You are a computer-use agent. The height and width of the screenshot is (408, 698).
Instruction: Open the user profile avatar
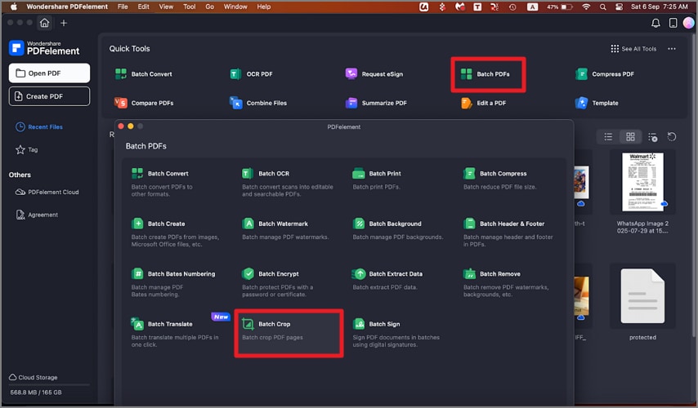pyautogui.click(x=689, y=23)
